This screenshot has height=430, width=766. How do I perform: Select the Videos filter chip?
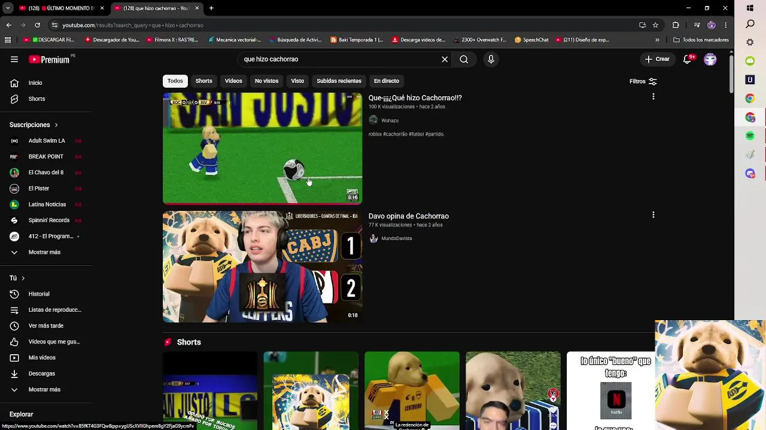pyautogui.click(x=233, y=81)
